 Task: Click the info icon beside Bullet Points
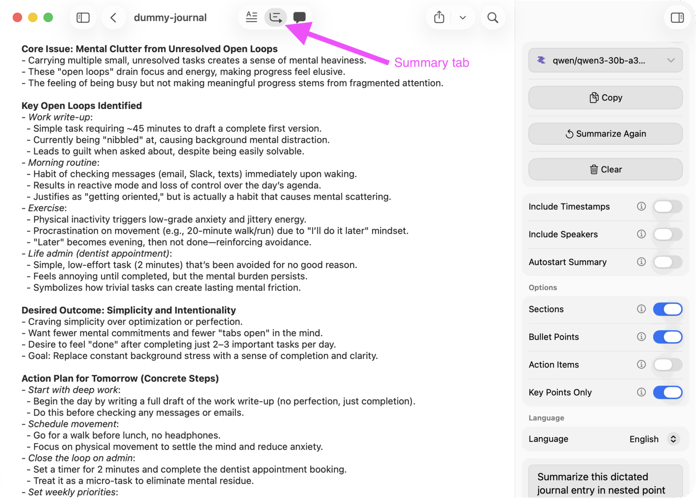tap(641, 337)
